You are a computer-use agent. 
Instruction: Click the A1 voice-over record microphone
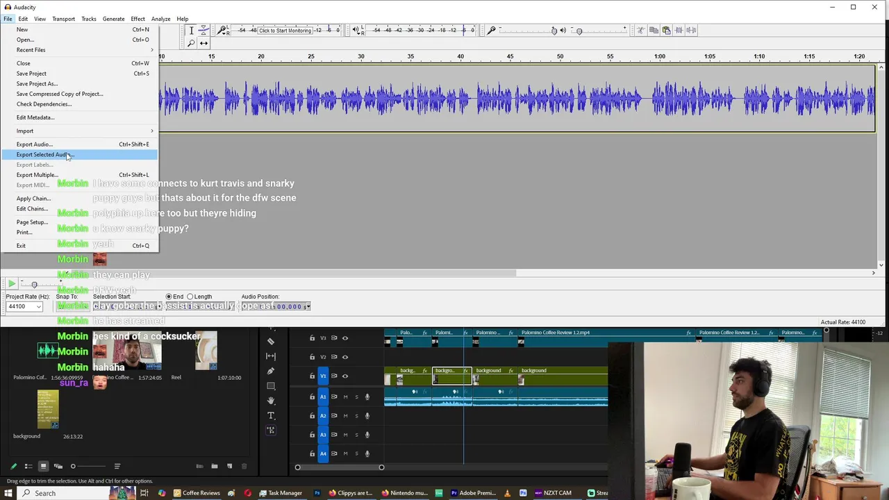click(x=367, y=397)
